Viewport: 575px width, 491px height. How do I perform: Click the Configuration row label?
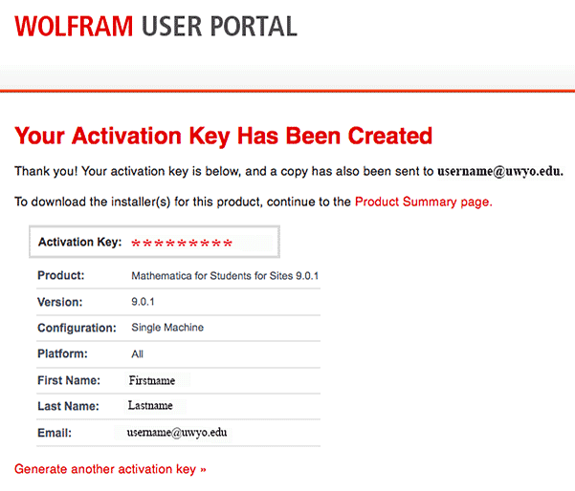pos(77,328)
